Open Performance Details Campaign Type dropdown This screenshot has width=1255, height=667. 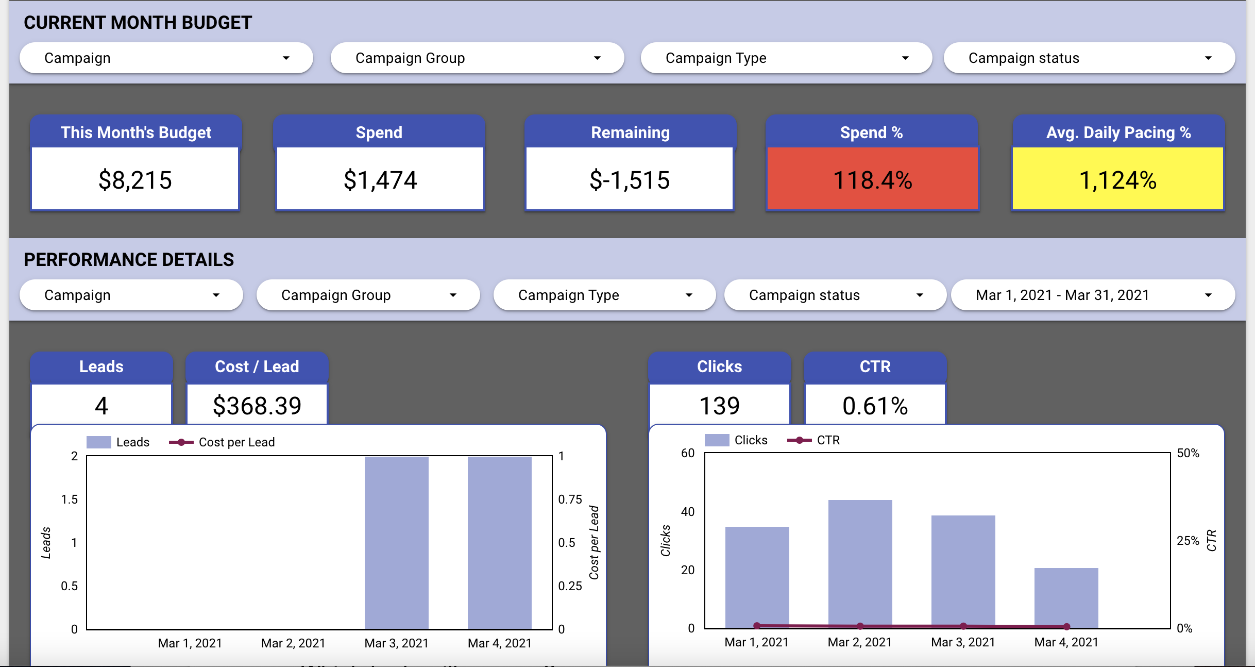[x=604, y=295]
